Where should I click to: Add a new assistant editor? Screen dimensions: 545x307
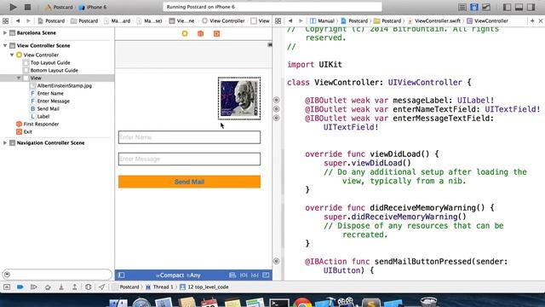(x=532, y=20)
